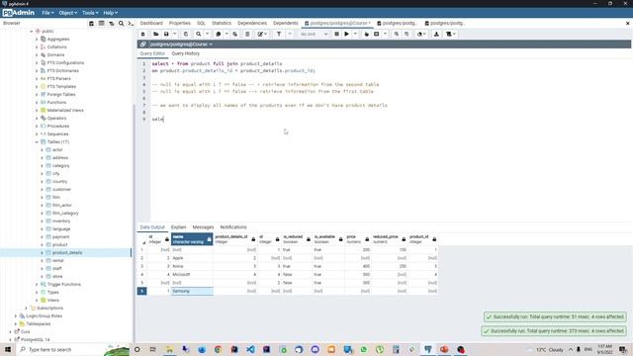
Task: Open the Clear eraser dropdown
Action: 421,35
